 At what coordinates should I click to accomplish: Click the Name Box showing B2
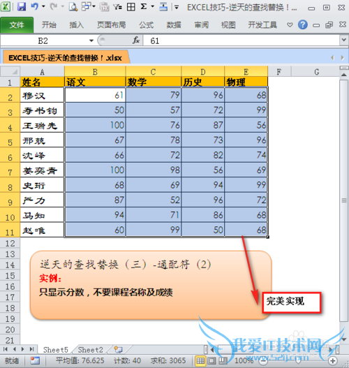click(x=43, y=41)
